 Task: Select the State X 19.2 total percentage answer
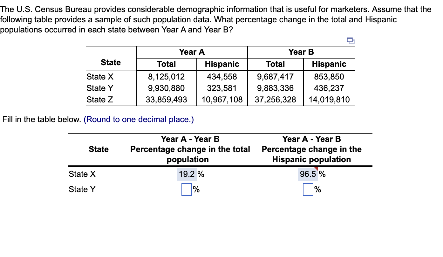pyautogui.click(x=187, y=174)
